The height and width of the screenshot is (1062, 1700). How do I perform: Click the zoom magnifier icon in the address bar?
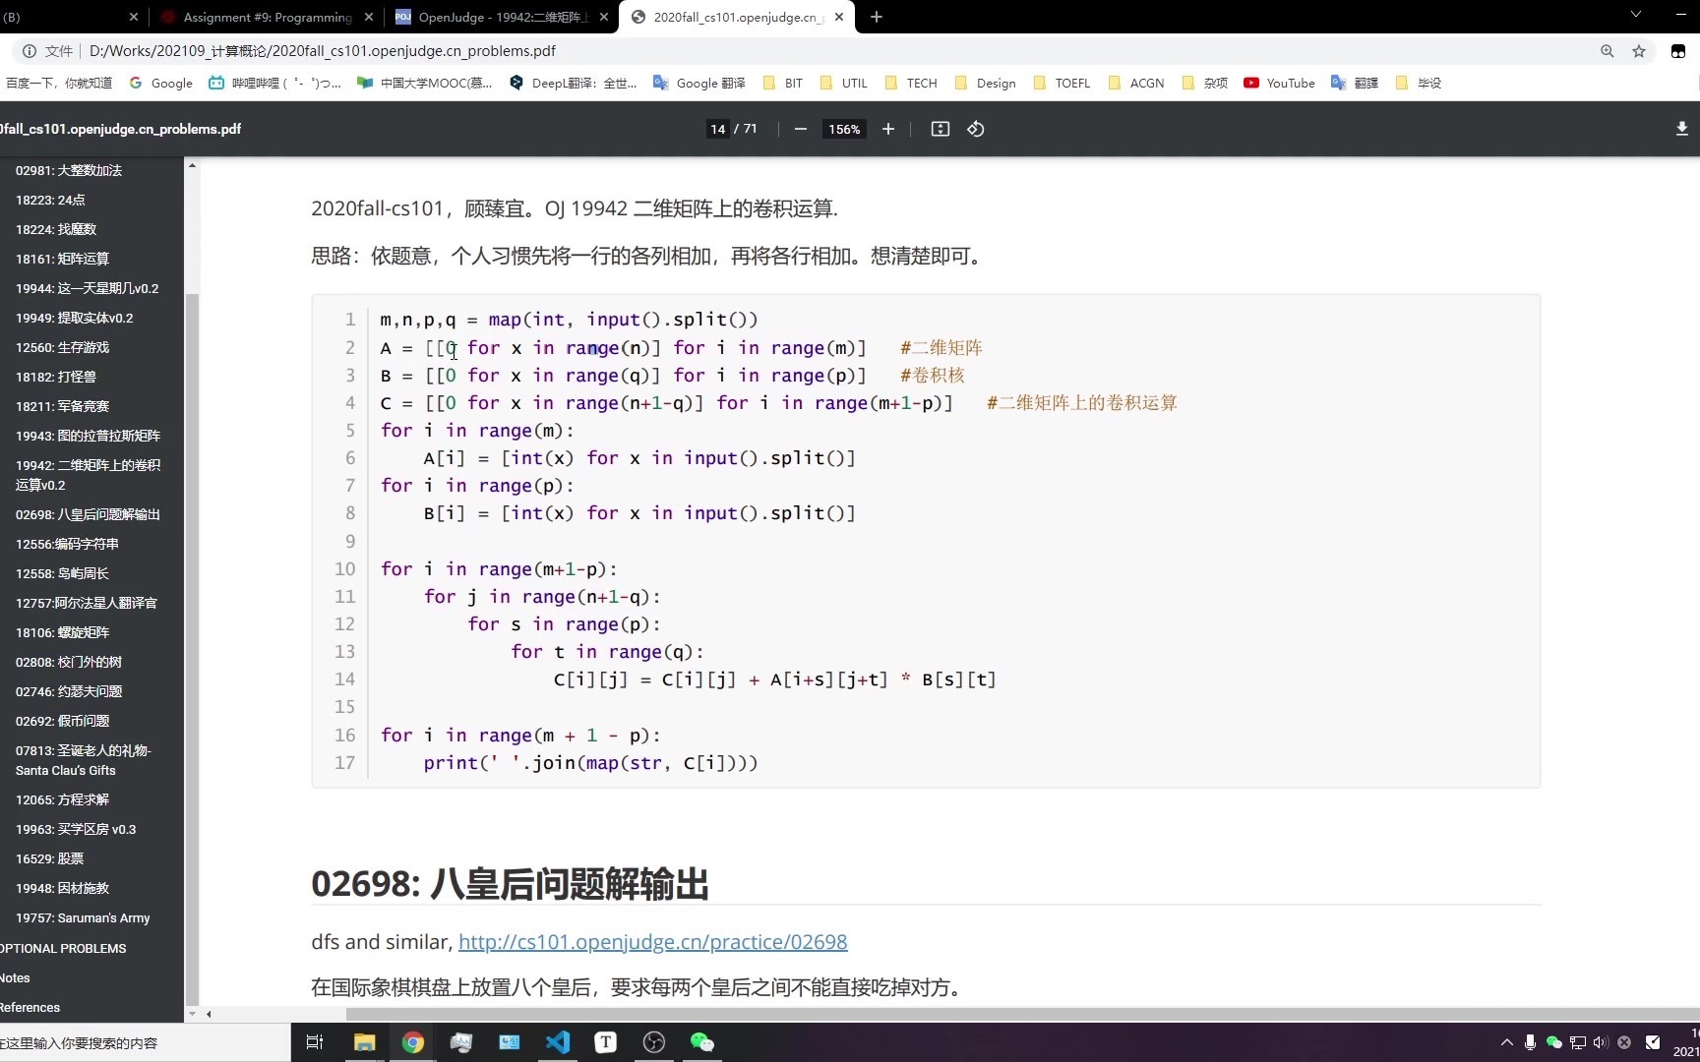(x=1607, y=50)
